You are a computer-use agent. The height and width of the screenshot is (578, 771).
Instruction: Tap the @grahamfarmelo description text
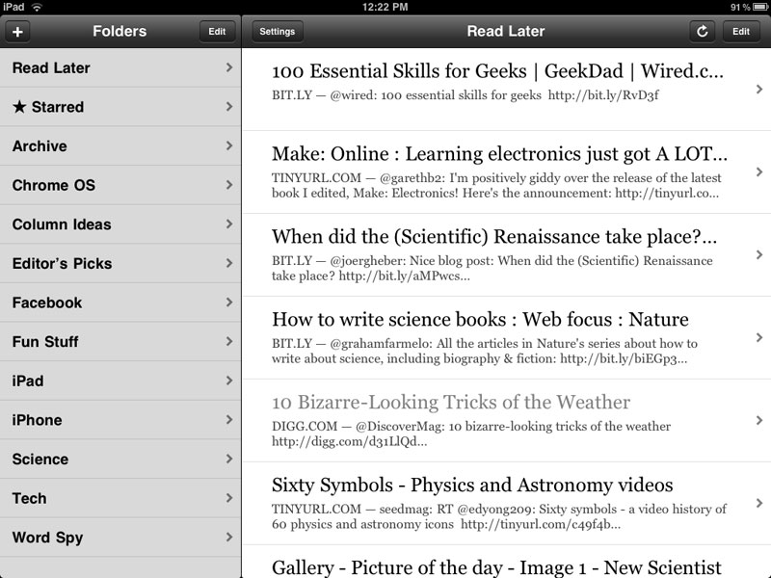click(485, 351)
